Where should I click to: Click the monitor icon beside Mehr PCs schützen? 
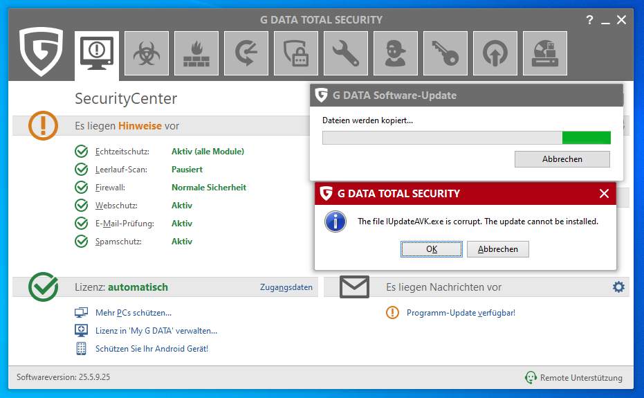tap(81, 313)
